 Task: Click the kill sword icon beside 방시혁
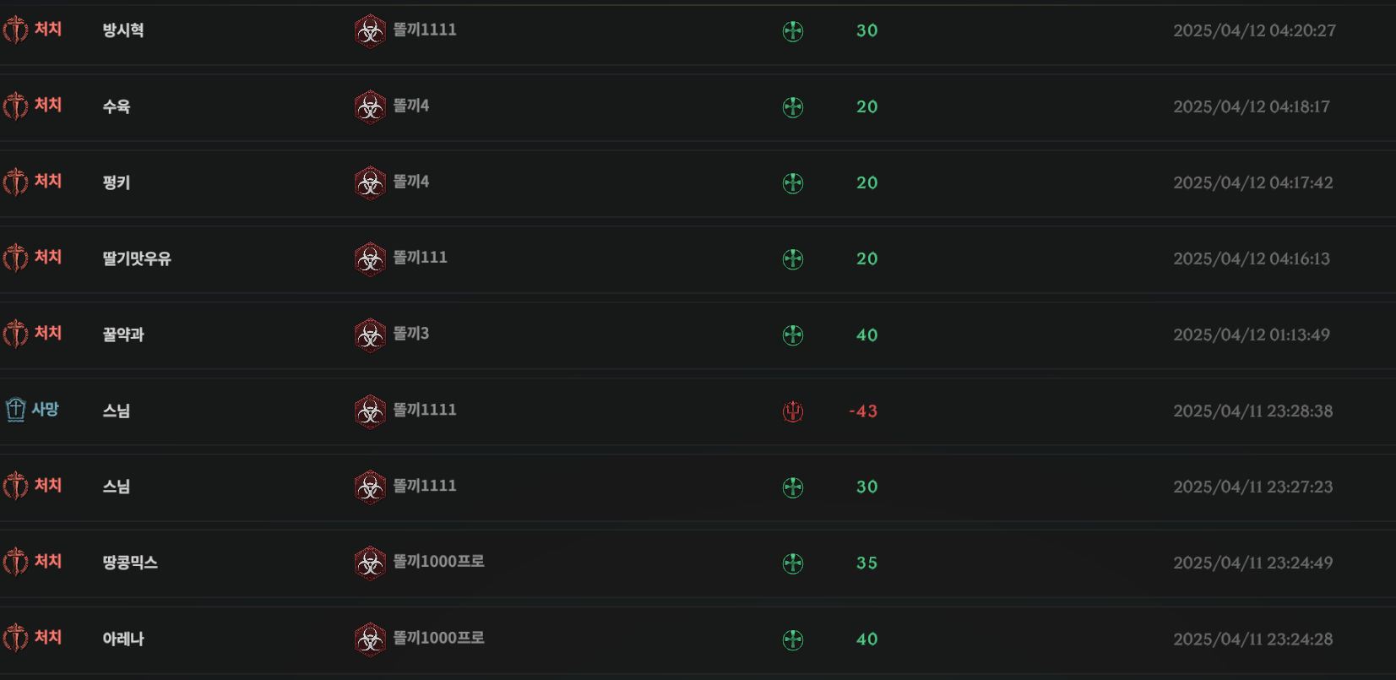(x=15, y=30)
